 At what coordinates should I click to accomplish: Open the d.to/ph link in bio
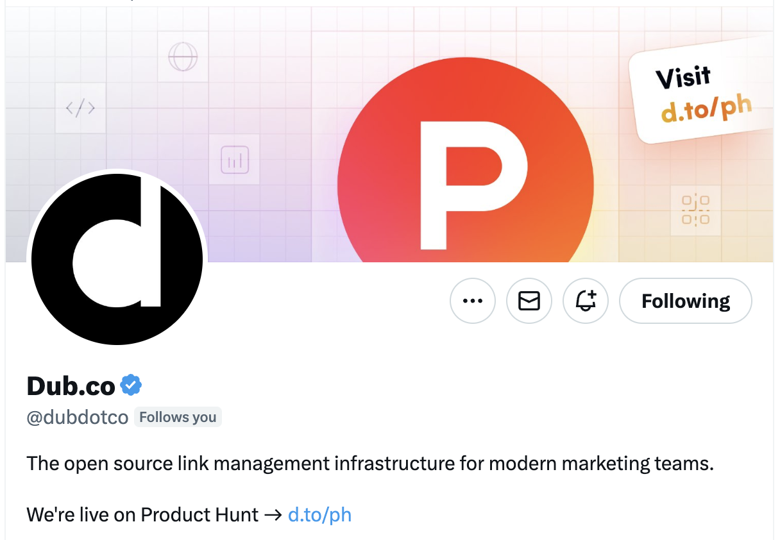pyautogui.click(x=319, y=514)
